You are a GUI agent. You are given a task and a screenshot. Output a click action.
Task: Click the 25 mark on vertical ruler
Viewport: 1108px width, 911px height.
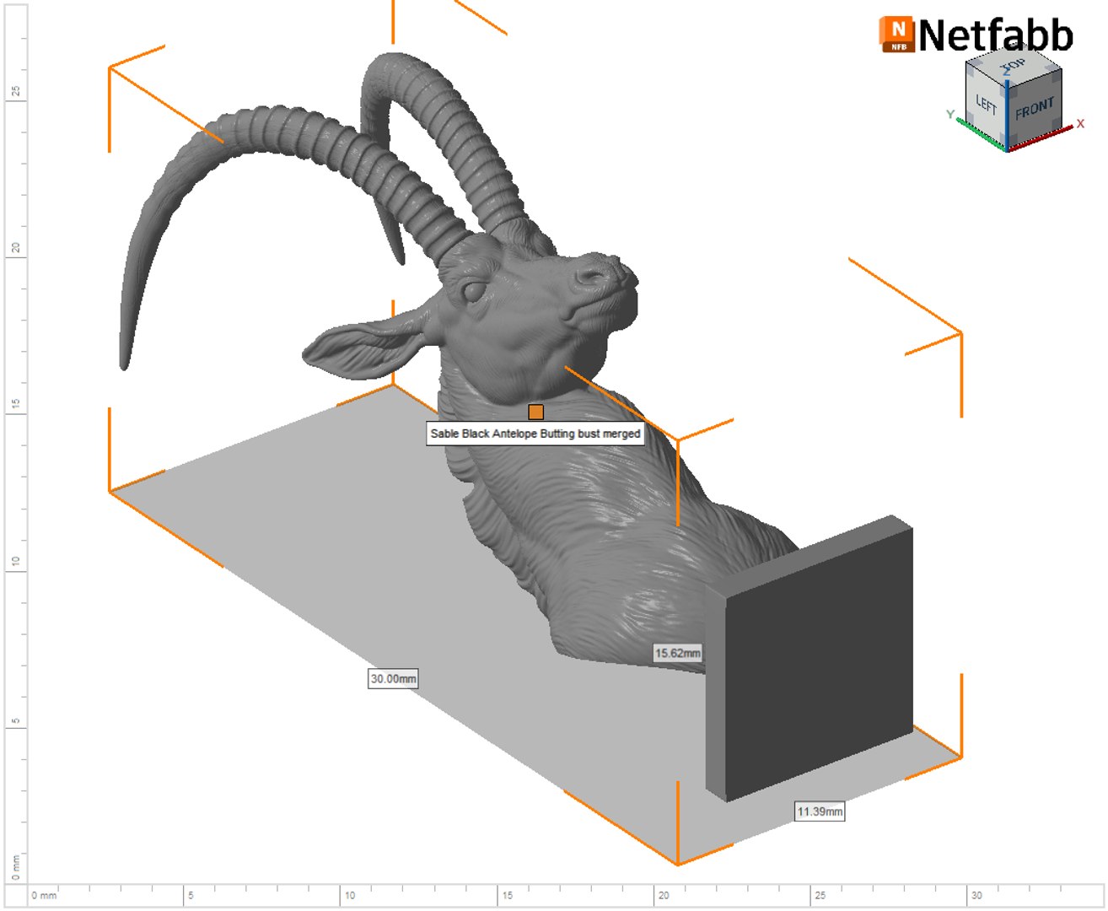click(x=16, y=91)
